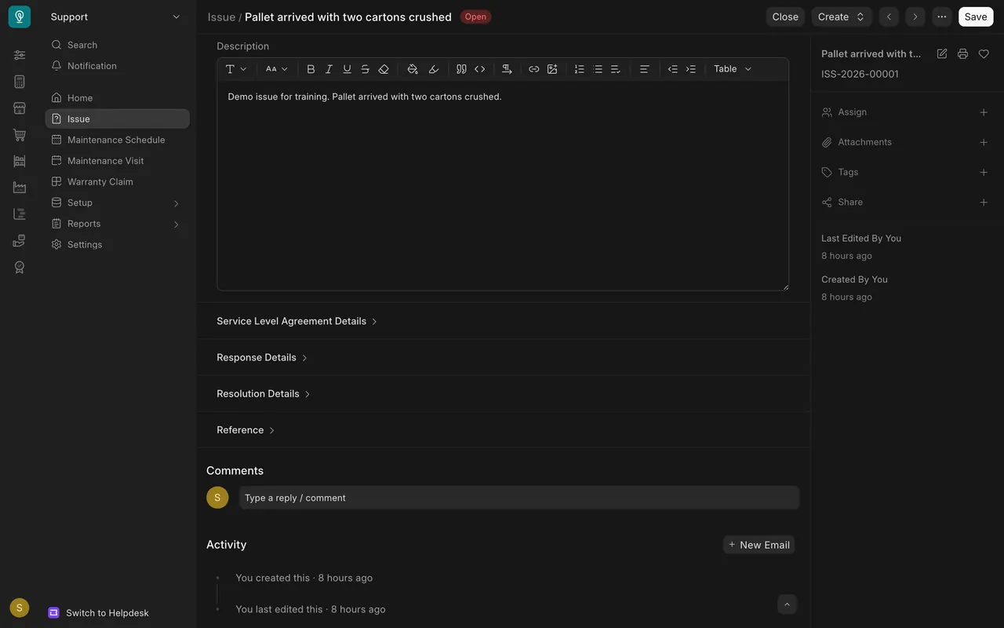Like this issue with the heart icon
The image size is (1004, 628).
tap(984, 54)
